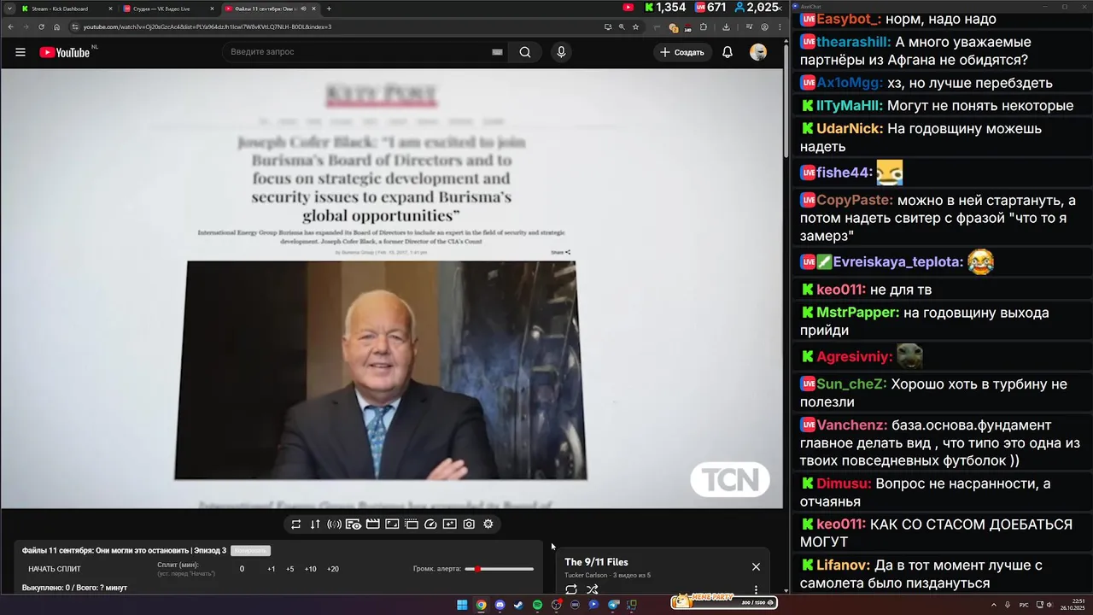Go back in browser history
Screen dimensions: 1093x615
point(9,26)
